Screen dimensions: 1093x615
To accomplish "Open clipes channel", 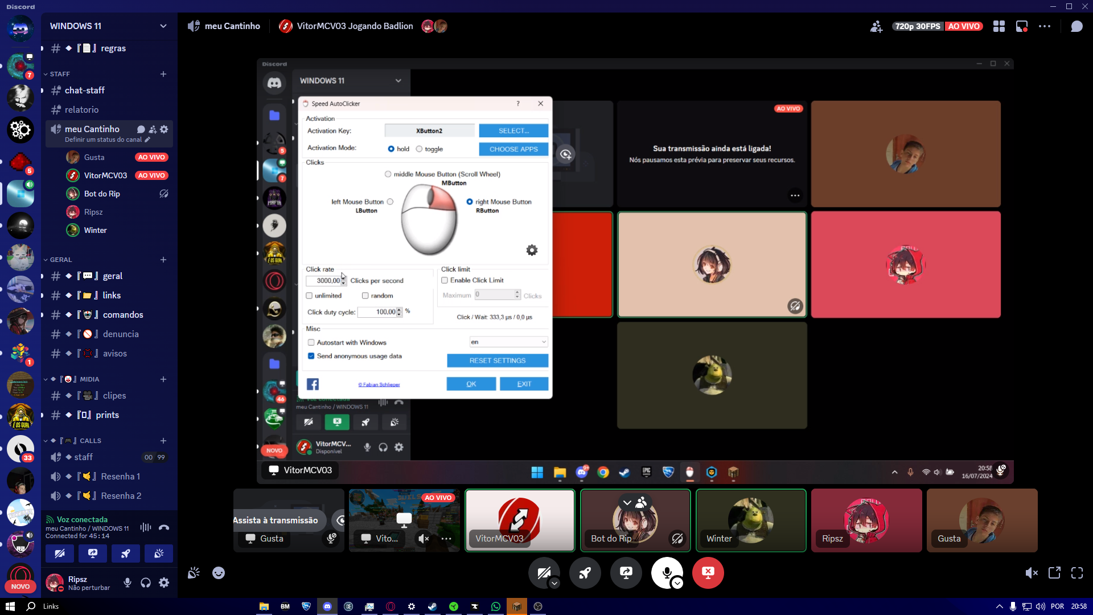I will click(x=108, y=396).
